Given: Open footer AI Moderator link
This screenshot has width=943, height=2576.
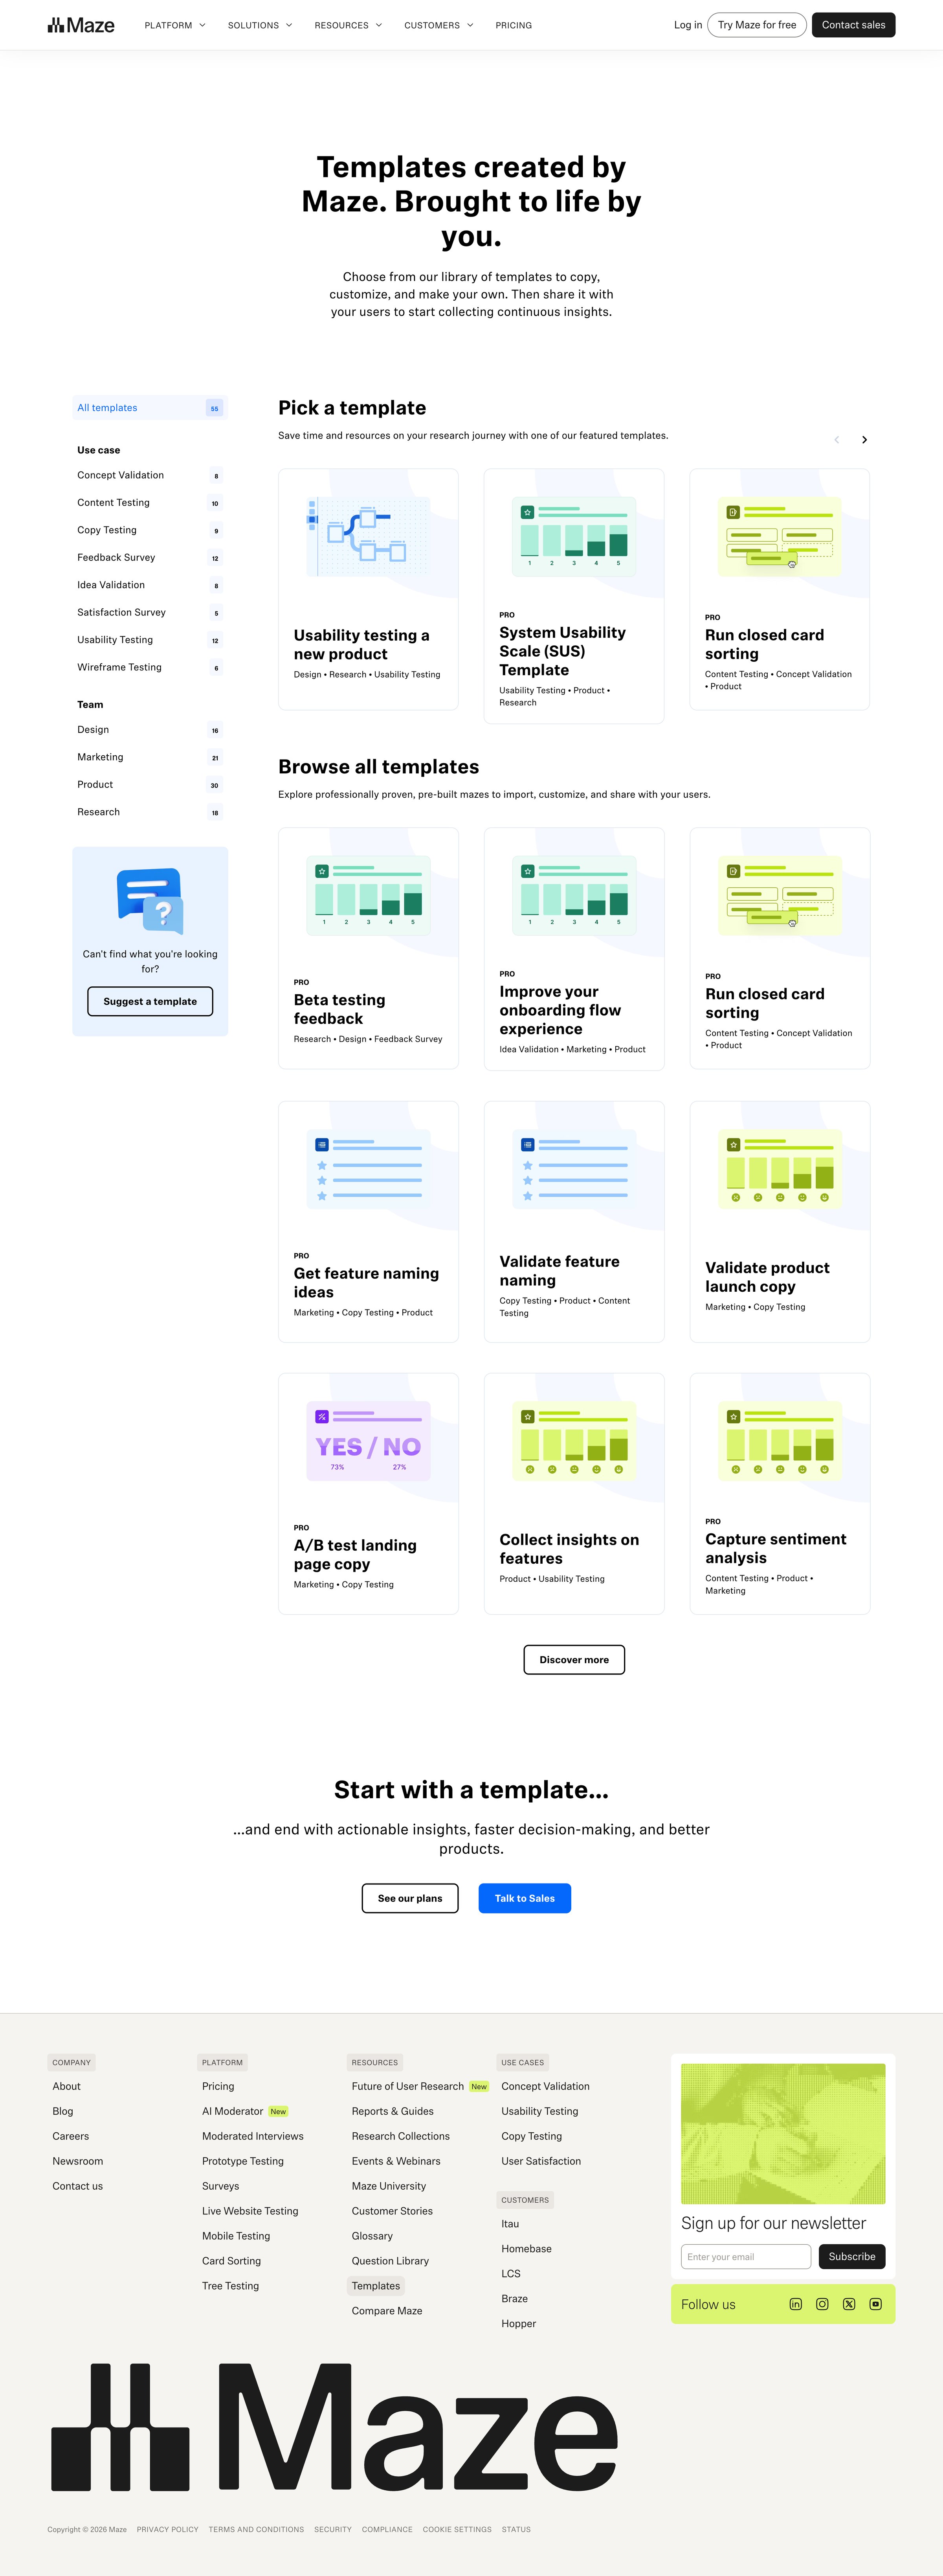Looking at the screenshot, I should coord(233,2111).
